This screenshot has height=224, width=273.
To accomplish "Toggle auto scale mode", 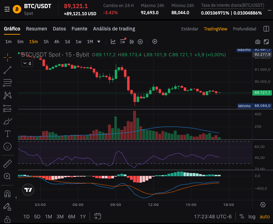I will coord(265,217).
